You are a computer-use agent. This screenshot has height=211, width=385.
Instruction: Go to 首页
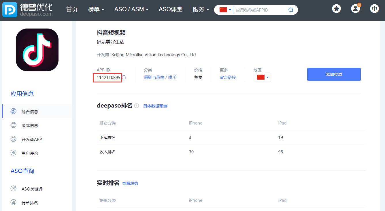click(x=72, y=9)
